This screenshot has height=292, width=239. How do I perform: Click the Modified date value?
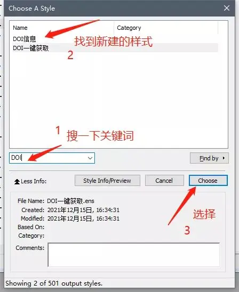(83, 218)
